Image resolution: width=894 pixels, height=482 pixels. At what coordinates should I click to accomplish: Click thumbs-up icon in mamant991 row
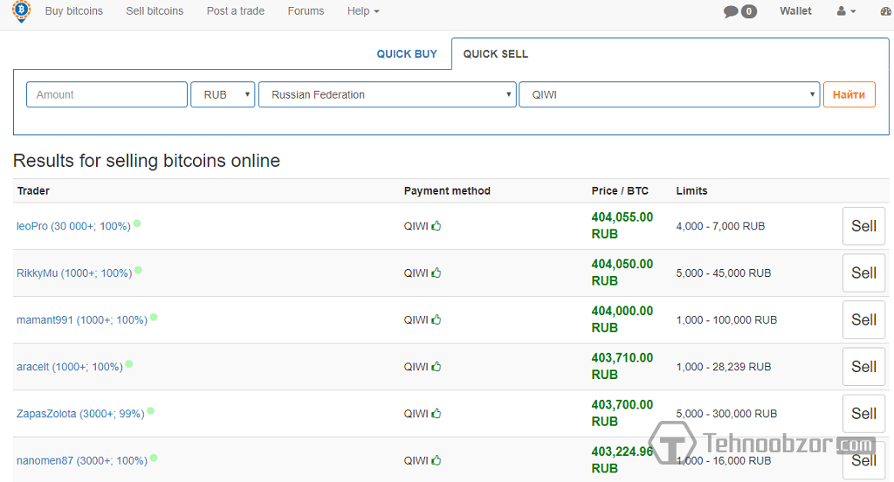(437, 320)
